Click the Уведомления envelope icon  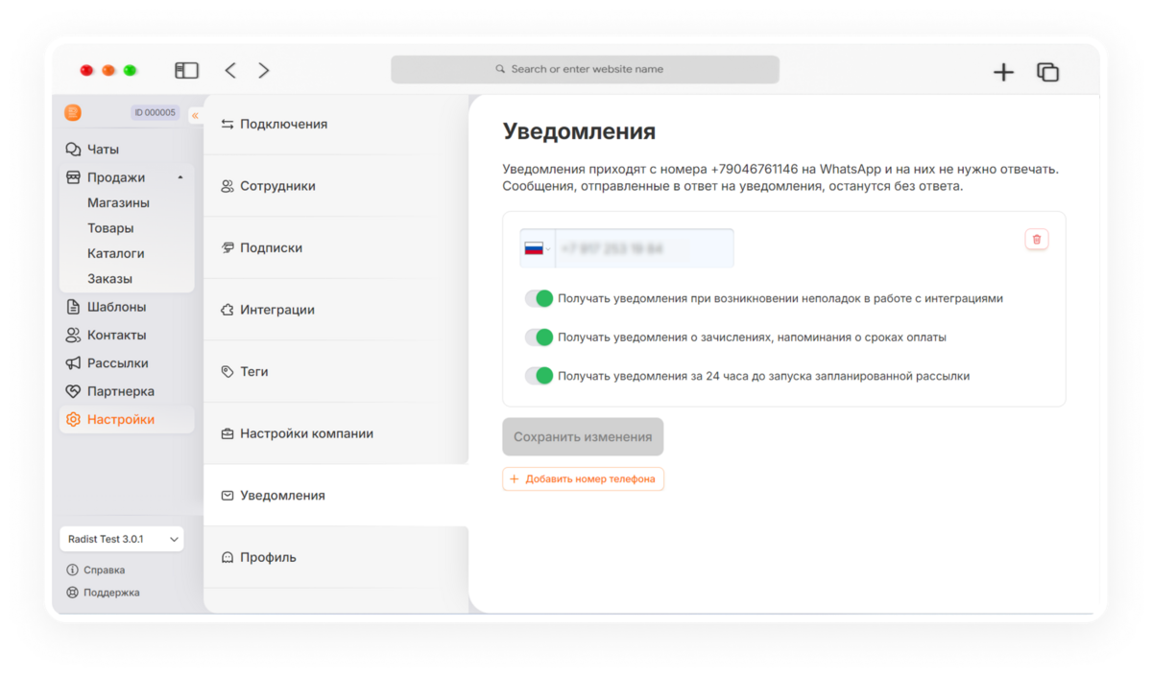228,496
